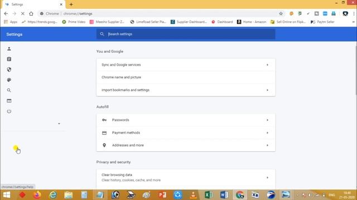Open Word from the taskbar
The height and width of the screenshot is (200, 357).
[x=224, y=195]
